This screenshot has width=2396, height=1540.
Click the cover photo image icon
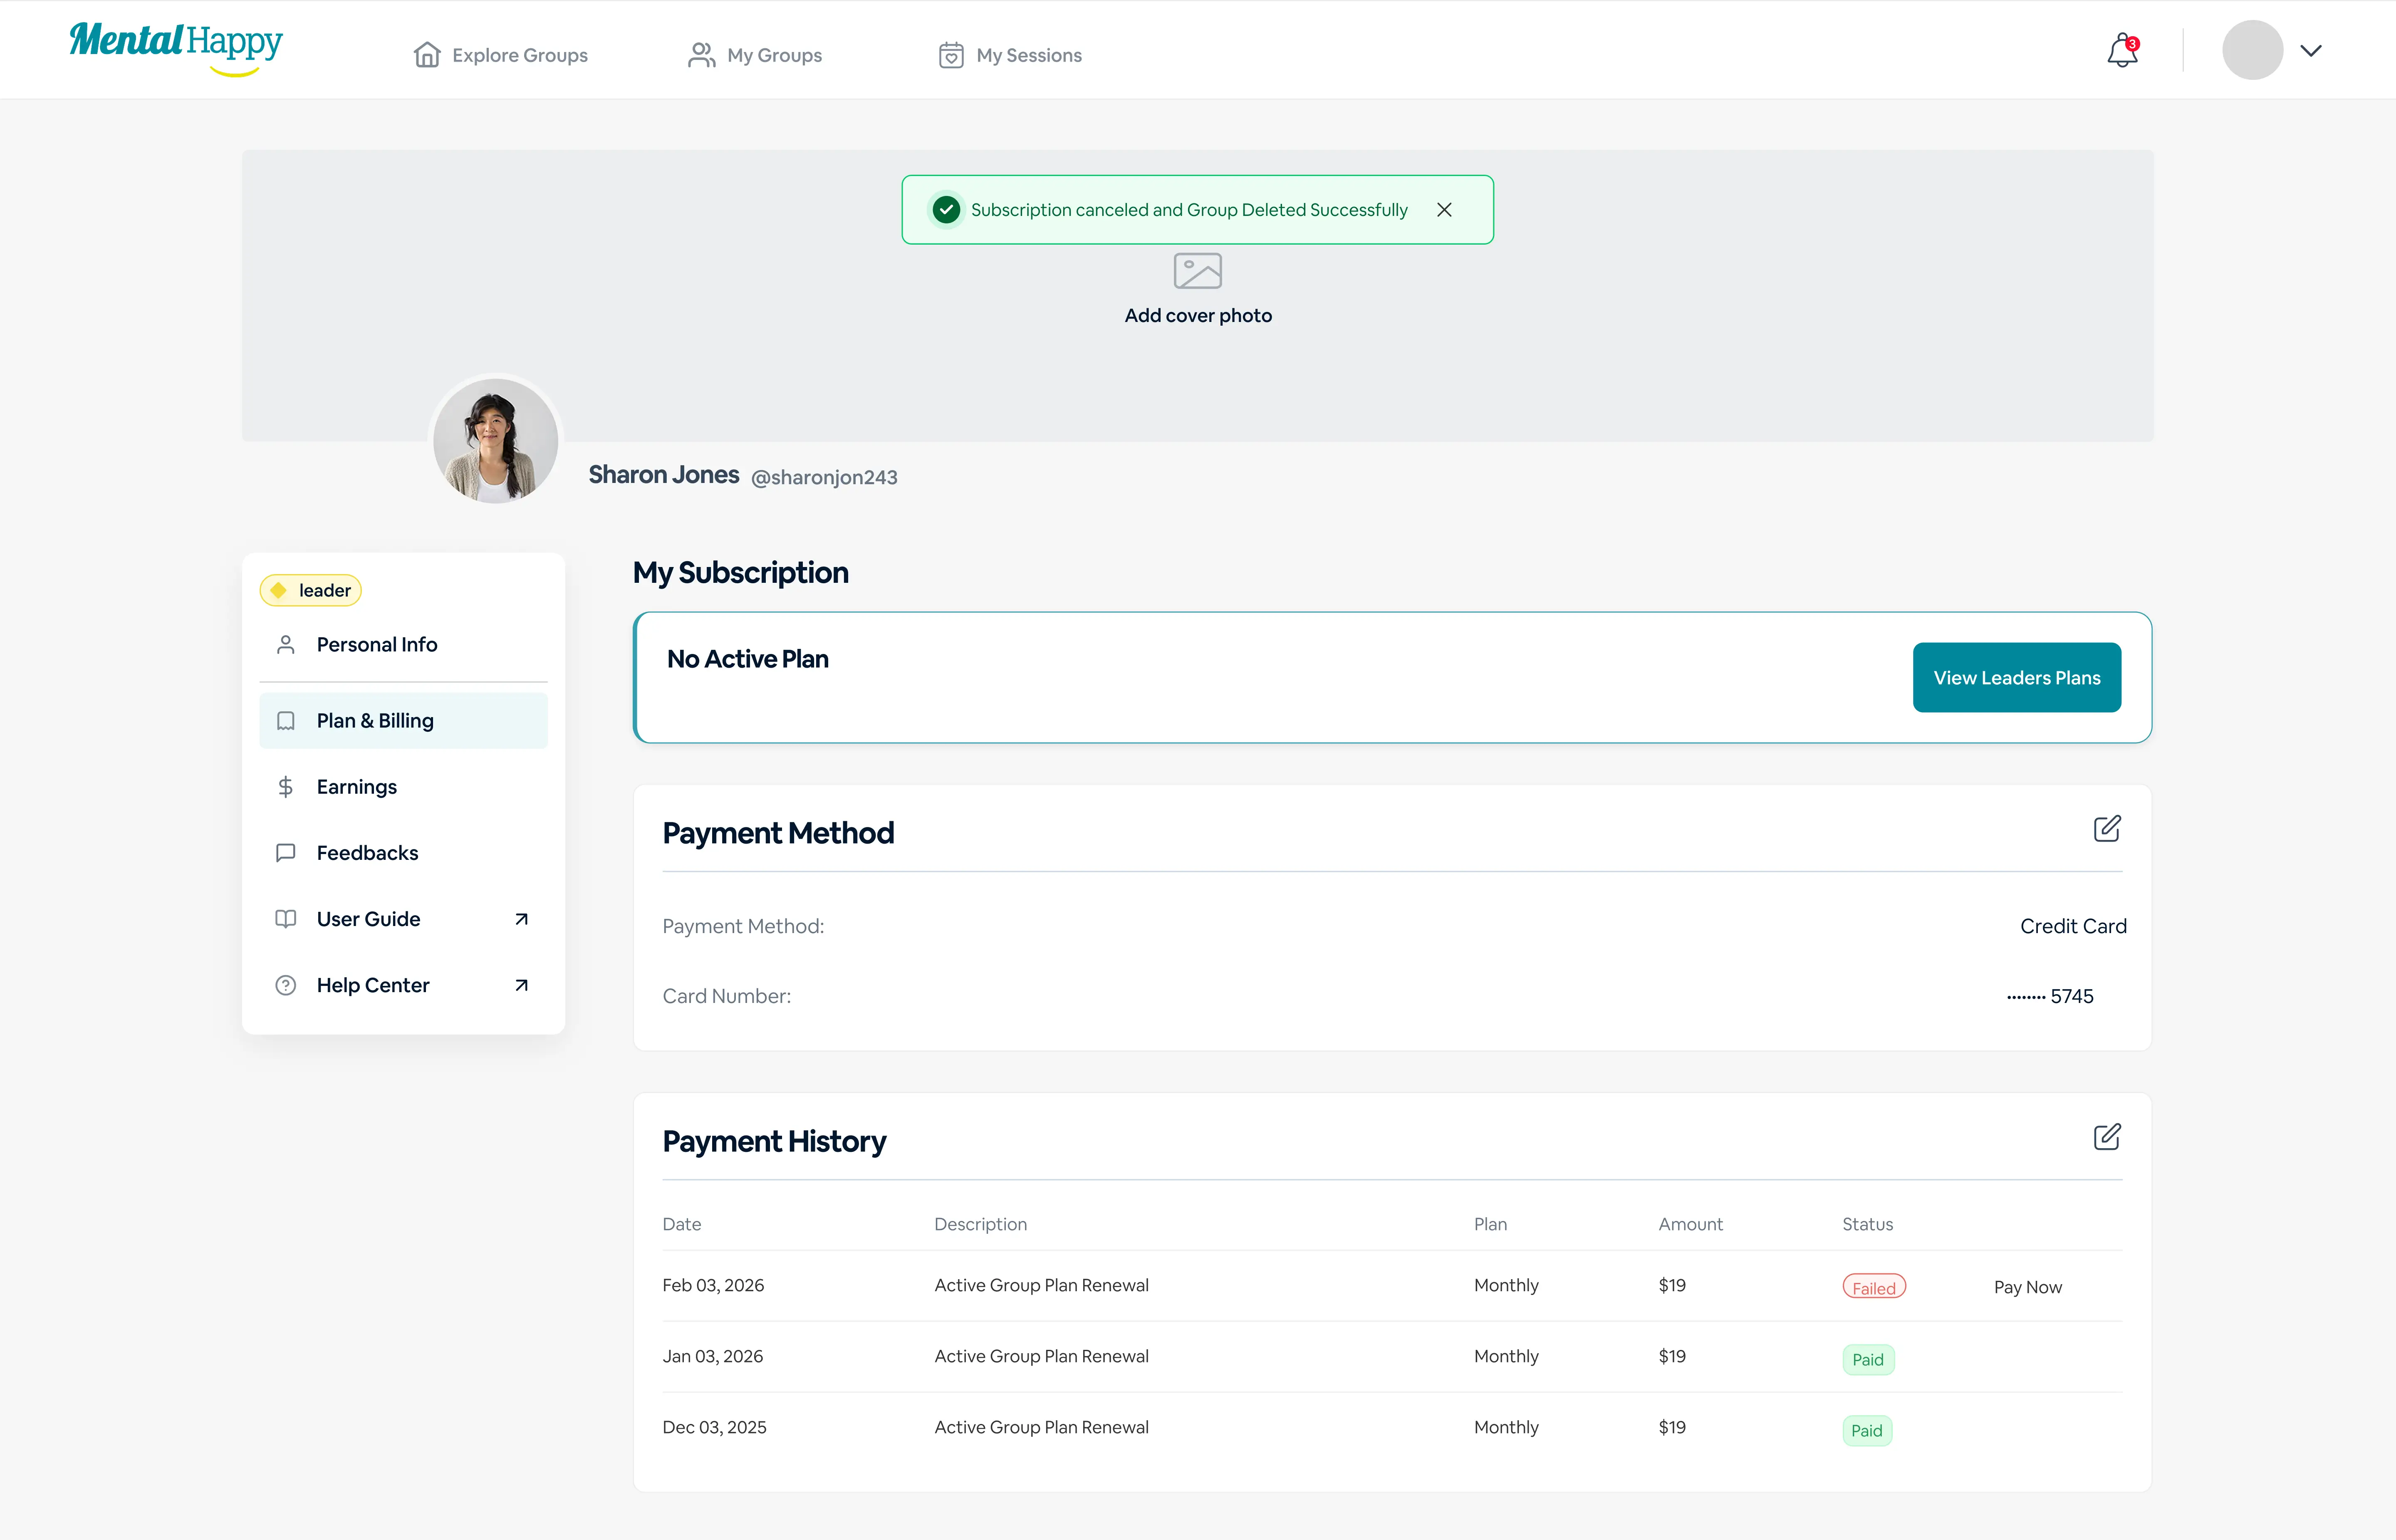pos(1198,271)
